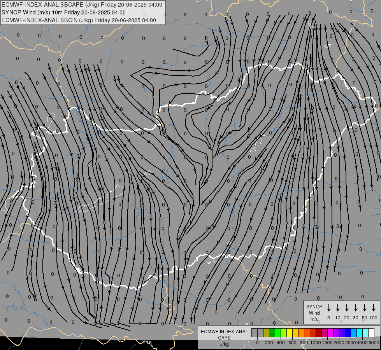Image resolution: width=381 pixels, height=350 pixels.
Task: Click the SYNOP label in wind legend
Action: pos(314,307)
